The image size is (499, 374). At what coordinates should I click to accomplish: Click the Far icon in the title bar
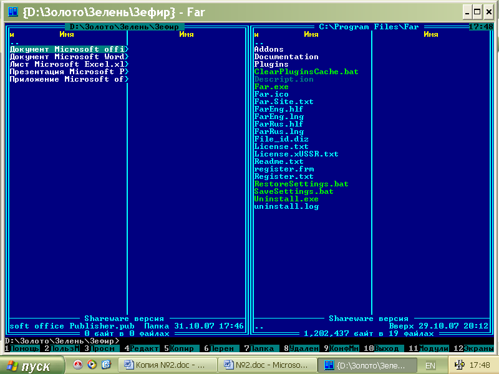[12, 12]
